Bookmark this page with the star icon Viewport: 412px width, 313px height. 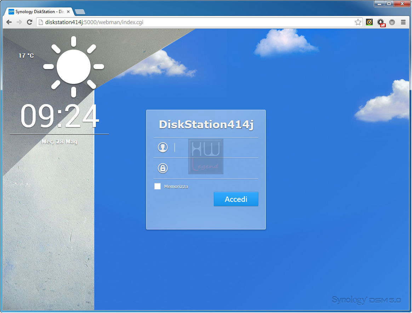coord(358,22)
